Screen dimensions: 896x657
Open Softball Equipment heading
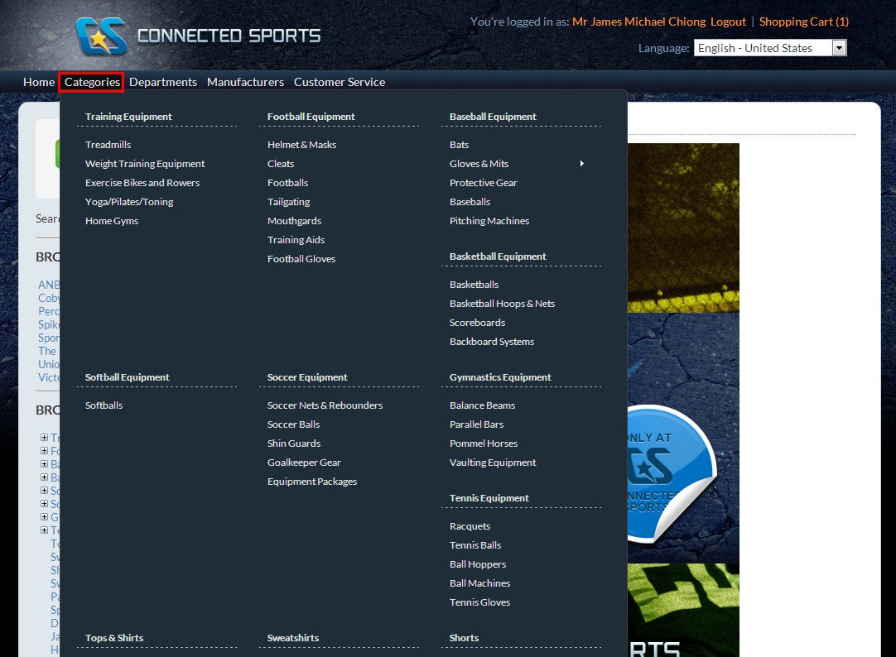pyautogui.click(x=127, y=377)
